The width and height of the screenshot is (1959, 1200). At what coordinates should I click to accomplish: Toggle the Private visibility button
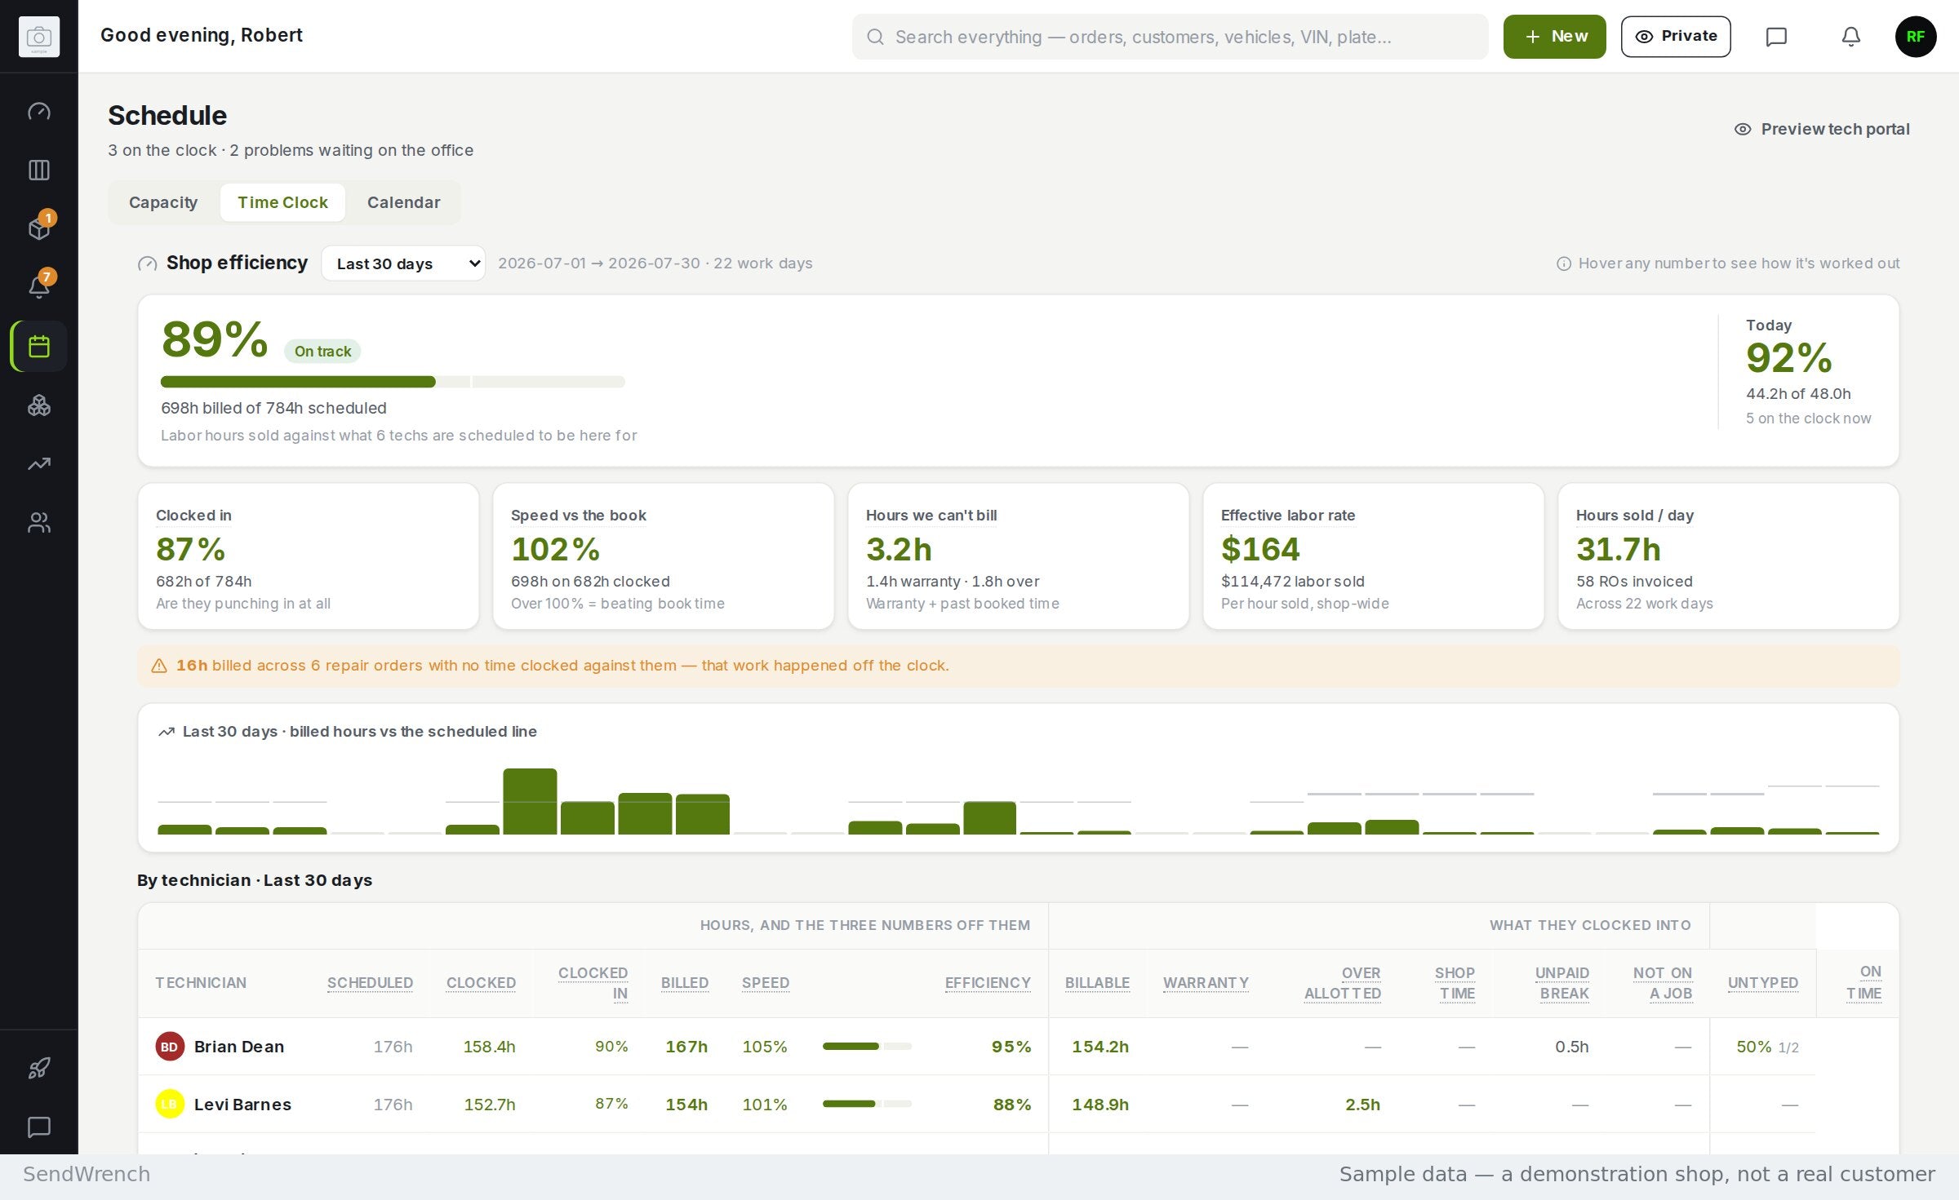[1676, 37]
